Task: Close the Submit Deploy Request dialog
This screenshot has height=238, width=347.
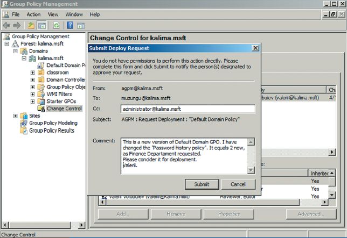Action: 255,48
